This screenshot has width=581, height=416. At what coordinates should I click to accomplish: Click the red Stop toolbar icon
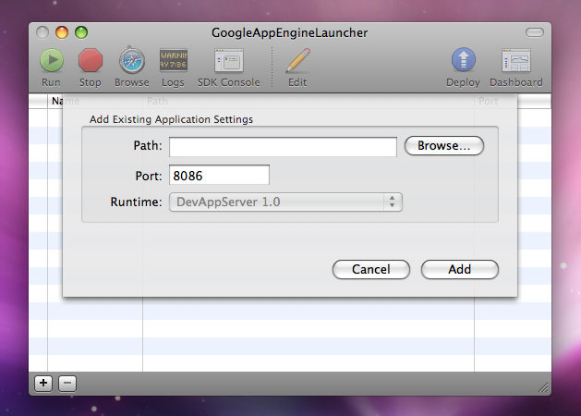[90, 60]
